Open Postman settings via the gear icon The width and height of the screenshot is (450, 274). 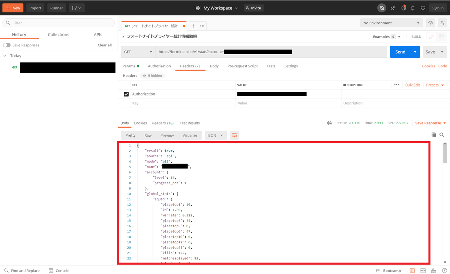(x=403, y=8)
